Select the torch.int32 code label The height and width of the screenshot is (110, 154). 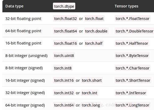click(64, 93)
